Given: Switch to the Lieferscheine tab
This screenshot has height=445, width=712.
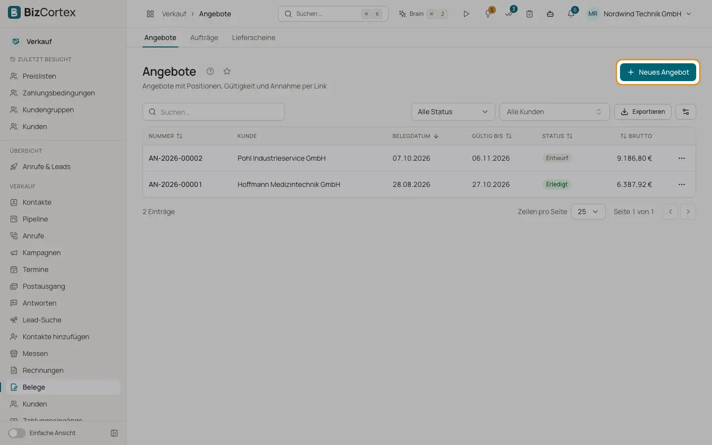Looking at the screenshot, I should pyautogui.click(x=254, y=38).
